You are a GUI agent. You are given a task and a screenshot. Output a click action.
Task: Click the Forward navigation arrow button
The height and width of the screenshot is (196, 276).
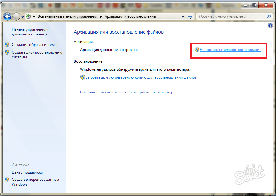[16, 16]
